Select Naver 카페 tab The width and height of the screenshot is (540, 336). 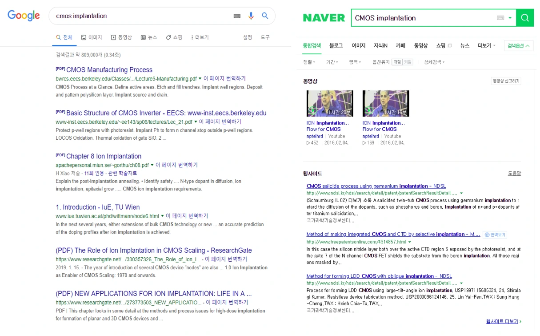[x=400, y=45]
